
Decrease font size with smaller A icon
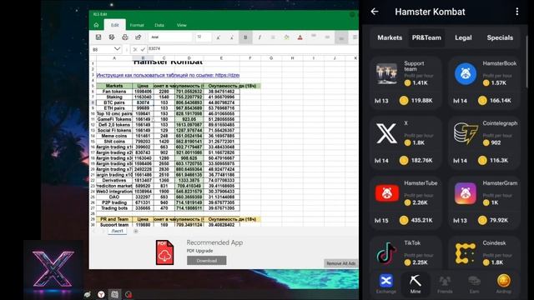pyautogui.click(x=232, y=37)
